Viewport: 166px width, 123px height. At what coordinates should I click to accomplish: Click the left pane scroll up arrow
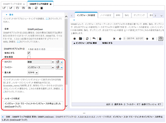66,17
